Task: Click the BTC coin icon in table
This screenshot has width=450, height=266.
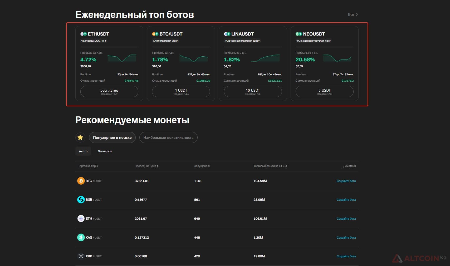Action: [81, 181]
